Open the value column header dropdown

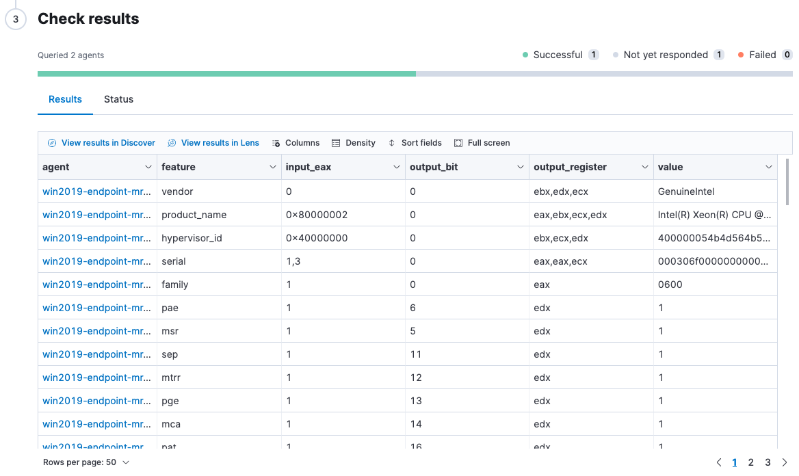[769, 167]
